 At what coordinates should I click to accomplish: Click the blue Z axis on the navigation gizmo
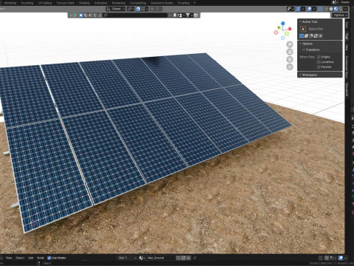tap(283, 23)
